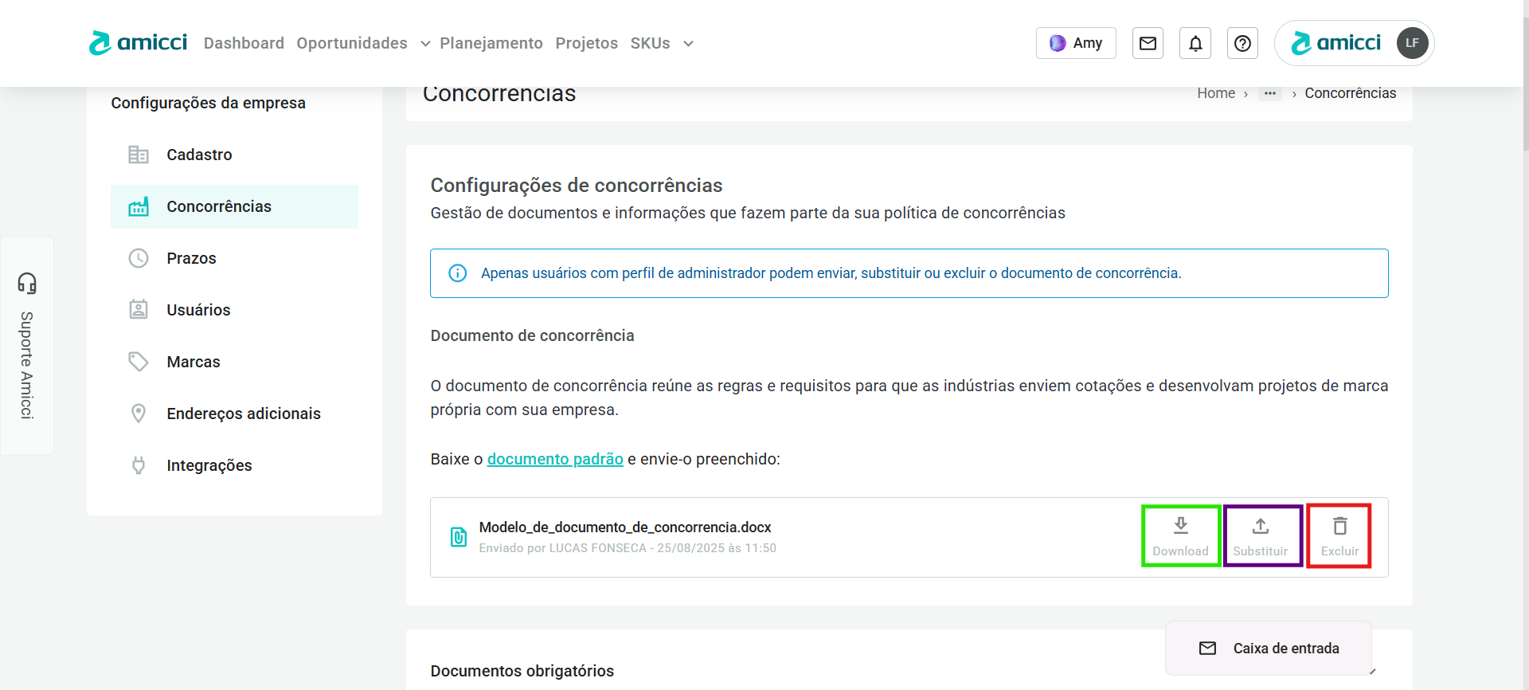Expand the breadcrumb ellipsis menu

[x=1269, y=93]
